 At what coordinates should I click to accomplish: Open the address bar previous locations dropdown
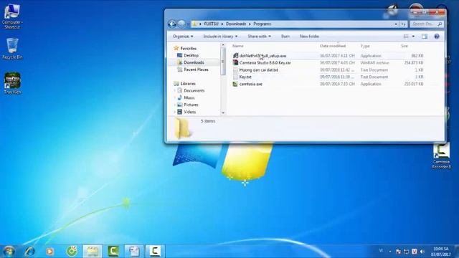396,24
